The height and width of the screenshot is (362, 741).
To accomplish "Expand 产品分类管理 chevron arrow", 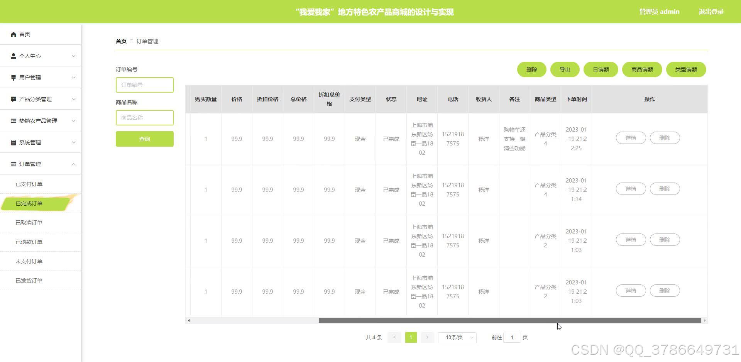I will tap(74, 99).
